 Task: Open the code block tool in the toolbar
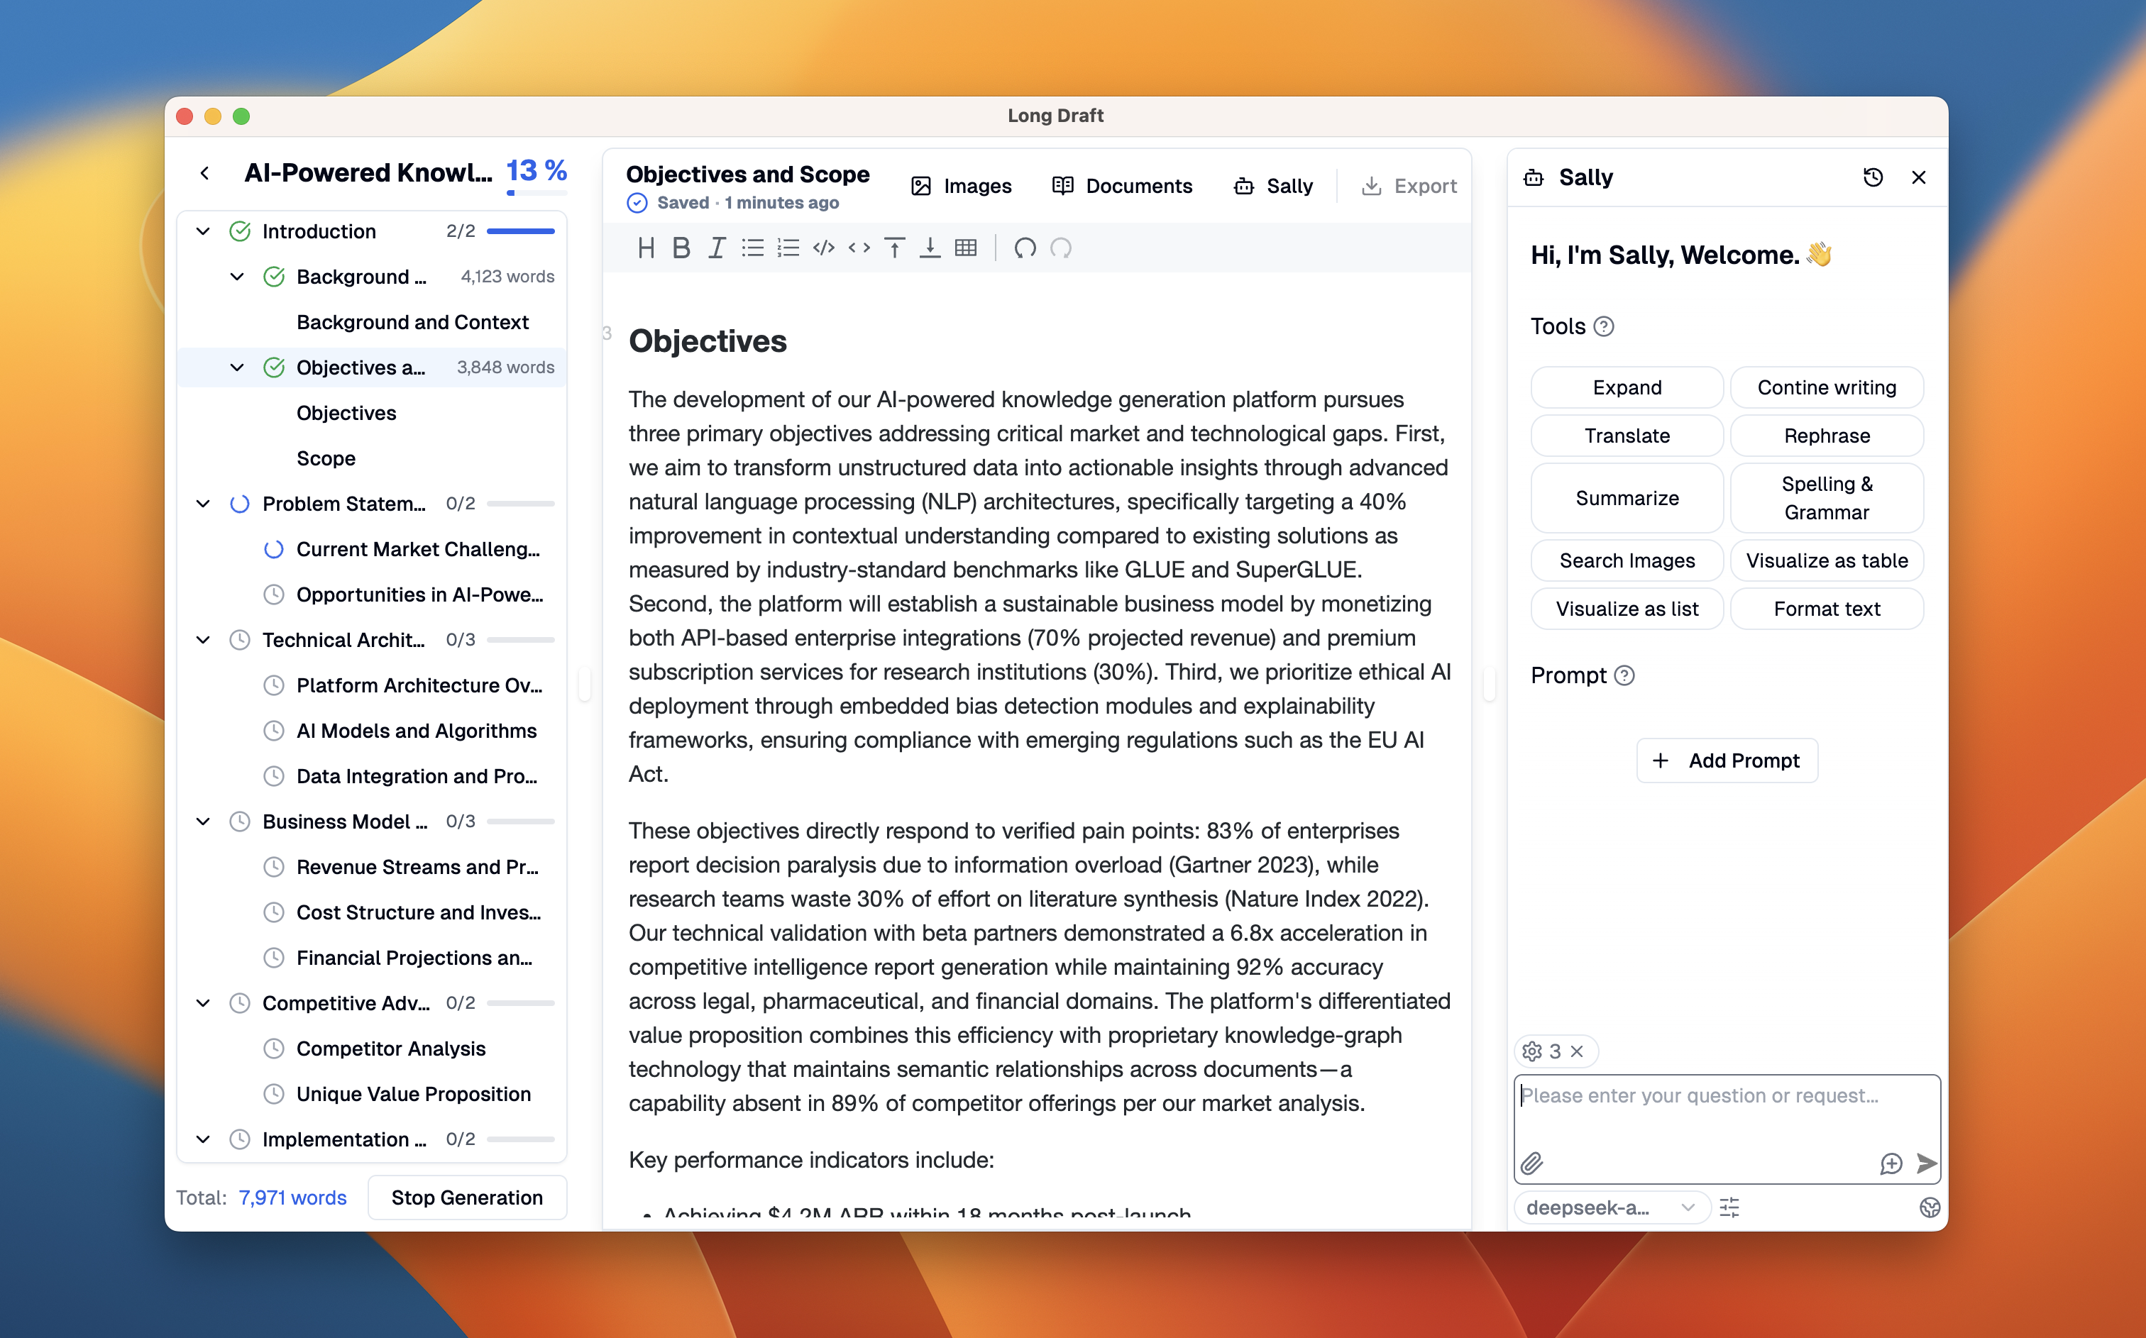pyautogui.click(x=823, y=248)
